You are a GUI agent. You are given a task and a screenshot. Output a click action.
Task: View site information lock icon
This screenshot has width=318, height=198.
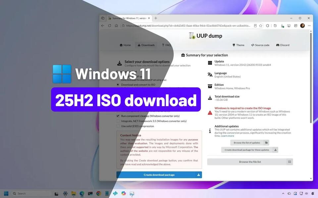pyautogui.click(x=123, y=26)
